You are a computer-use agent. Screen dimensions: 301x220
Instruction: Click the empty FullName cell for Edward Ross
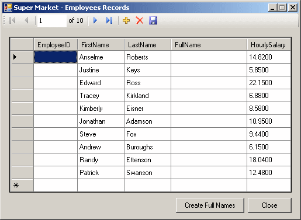[x=209, y=83]
